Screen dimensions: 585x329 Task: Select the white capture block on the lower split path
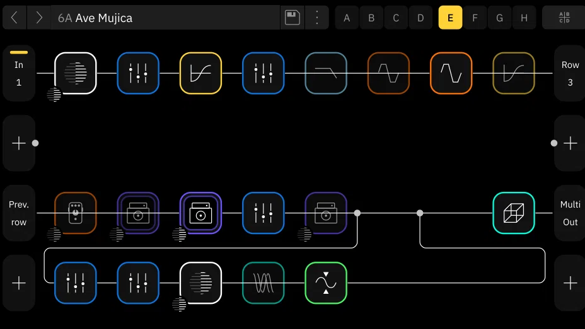200,283
